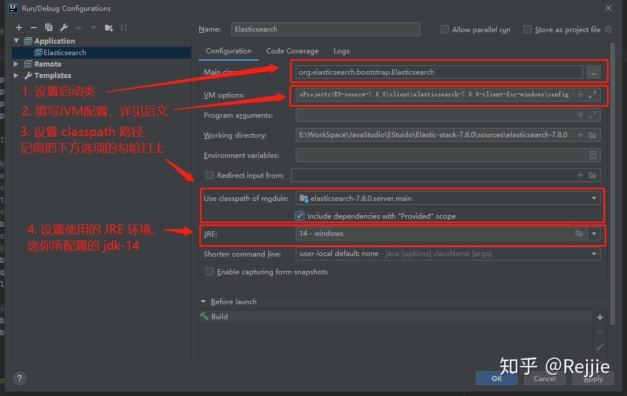Viewport: 627px width, 396px height.
Task: Select the Application group label
Action: pyautogui.click(x=55, y=41)
